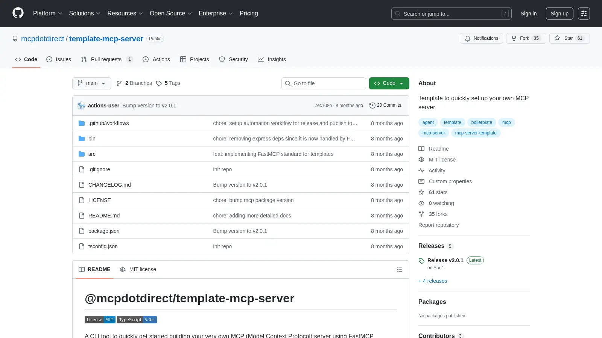Click the README.md file icon
The width and height of the screenshot is (602, 338).
pyautogui.click(x=82, y=216)
